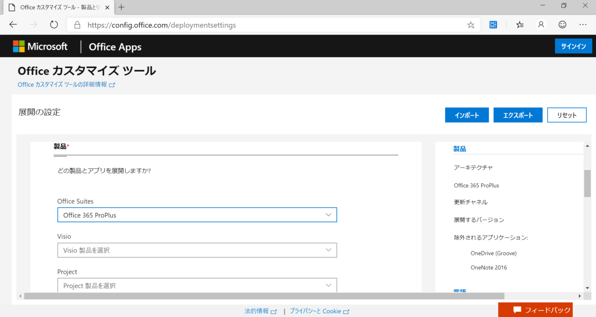The image size is (596, 317).
Task: Click the リセット button
Action: [567, 115]
